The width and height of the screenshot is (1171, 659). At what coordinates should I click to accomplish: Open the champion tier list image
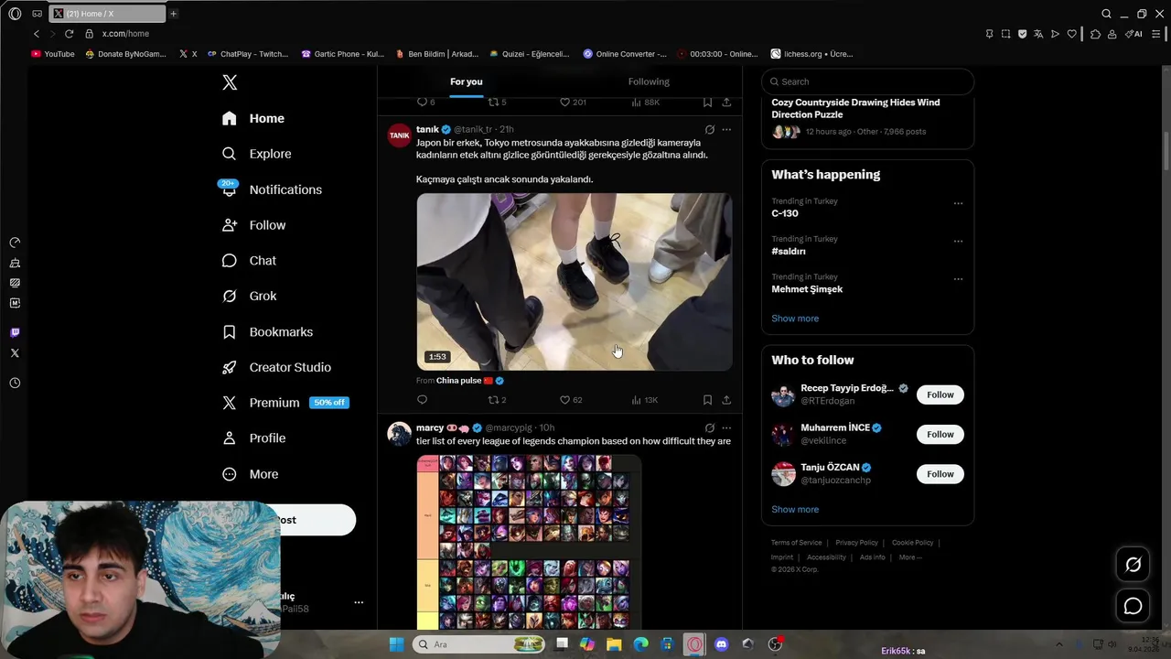(x=529, y=542)
